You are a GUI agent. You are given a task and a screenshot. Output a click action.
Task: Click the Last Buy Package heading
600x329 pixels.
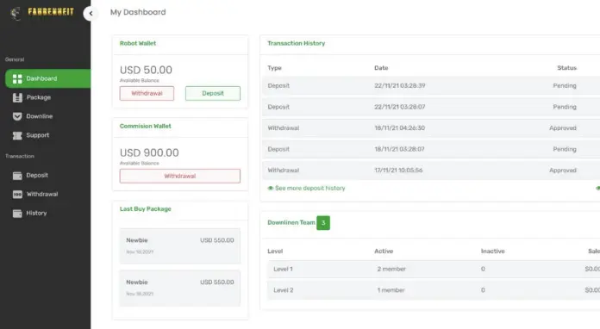click(146, 209)
